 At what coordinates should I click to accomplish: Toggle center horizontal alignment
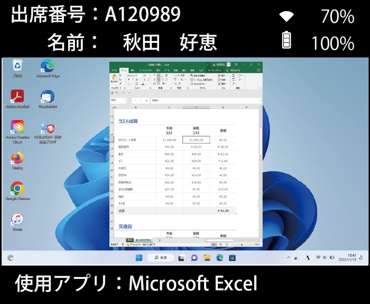pos(159,79)
